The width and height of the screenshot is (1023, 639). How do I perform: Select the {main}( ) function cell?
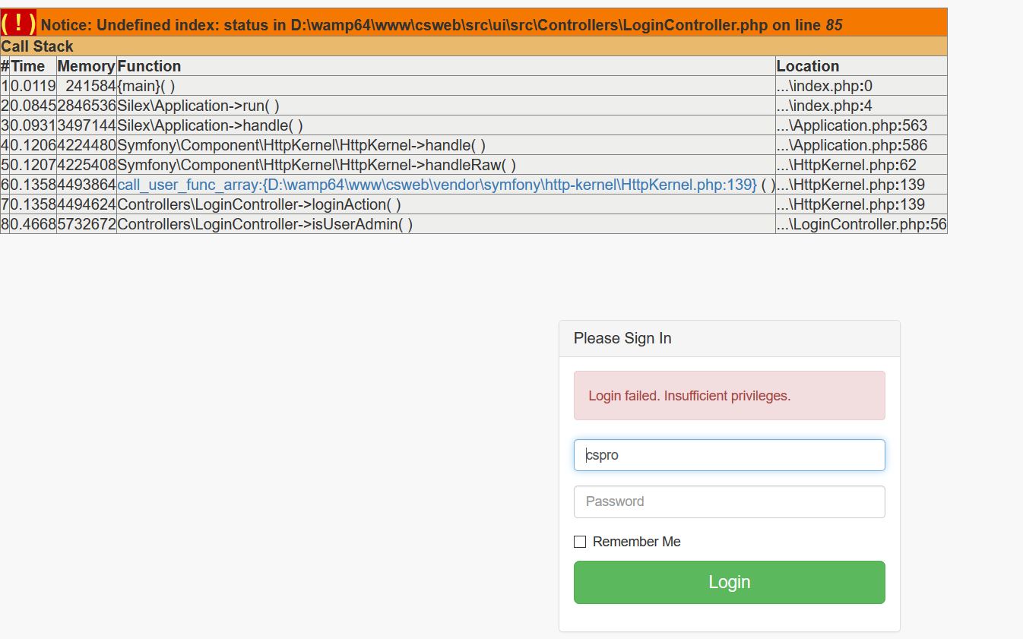click(x=446, y=86)
